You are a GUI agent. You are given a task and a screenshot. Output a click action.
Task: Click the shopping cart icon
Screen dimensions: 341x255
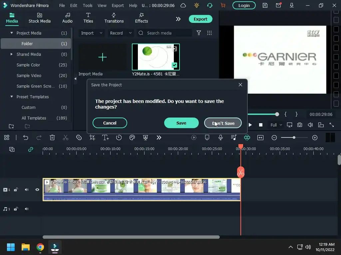click(223, 5)
